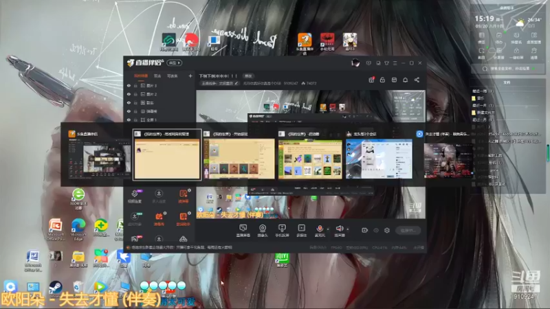Mute the speaker in the streaming toolbar
Viewport: 550px width, 309px height.
tap(339, 229)
